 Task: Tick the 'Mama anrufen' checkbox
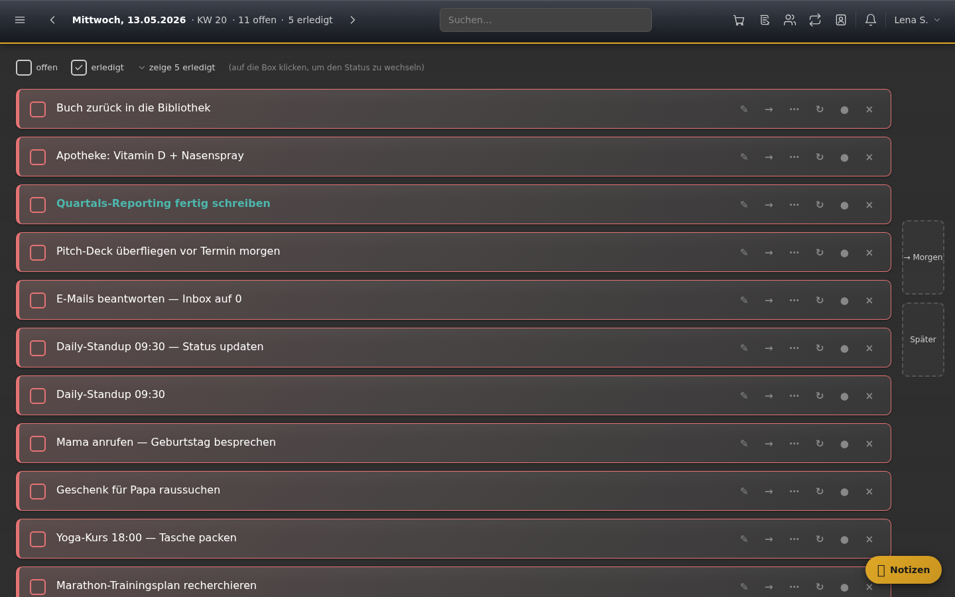(x=38, y=444)
